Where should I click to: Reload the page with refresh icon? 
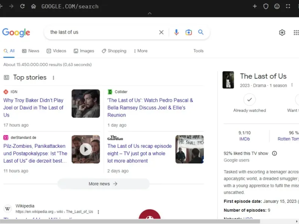point(22,6)
